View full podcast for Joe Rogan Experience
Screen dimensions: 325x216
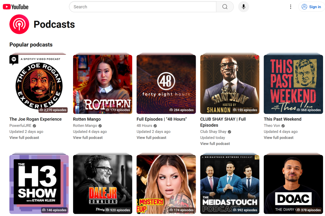pos(24,138)
